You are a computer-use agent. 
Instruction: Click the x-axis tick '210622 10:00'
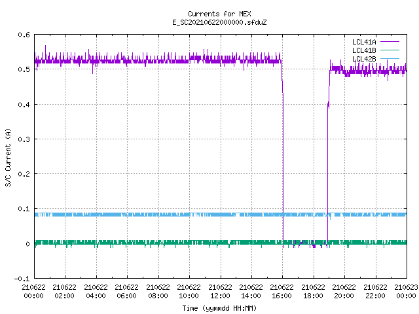189,292
